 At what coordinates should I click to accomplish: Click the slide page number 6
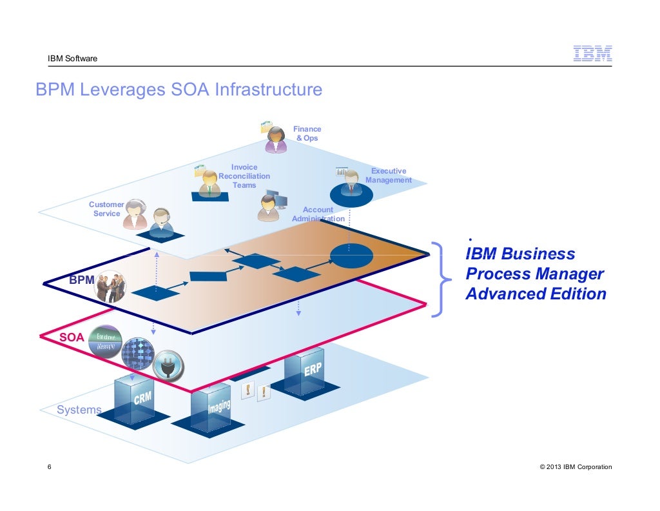coord(49,466)
